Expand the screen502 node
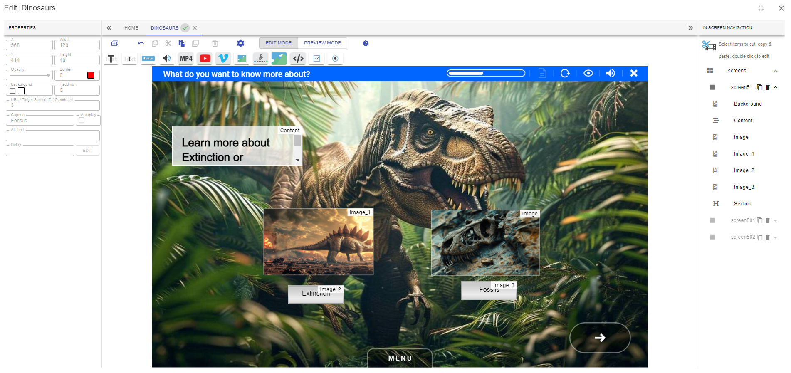Image resolution: width=791 pixels, height=373 pixels. coord(776,237)
